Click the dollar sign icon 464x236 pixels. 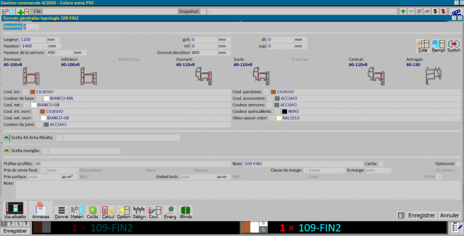click(435, 11)
